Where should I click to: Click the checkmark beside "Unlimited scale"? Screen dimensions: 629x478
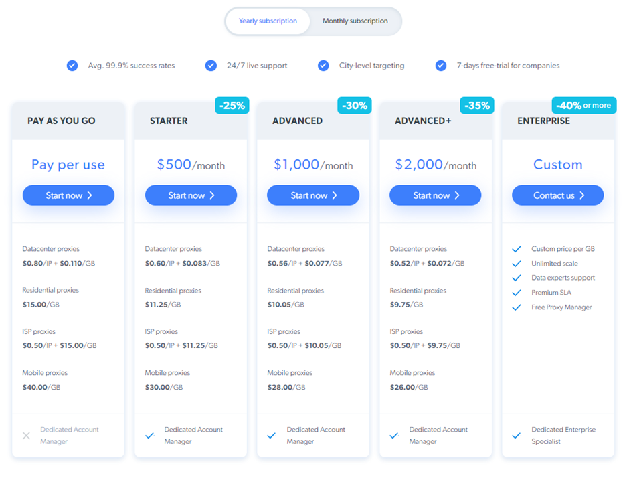517,263
